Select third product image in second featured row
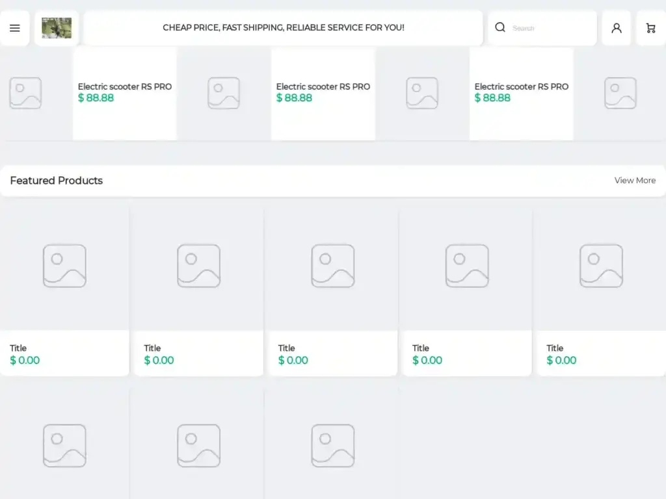Screen dimensions: 666x499 (332, 446)
